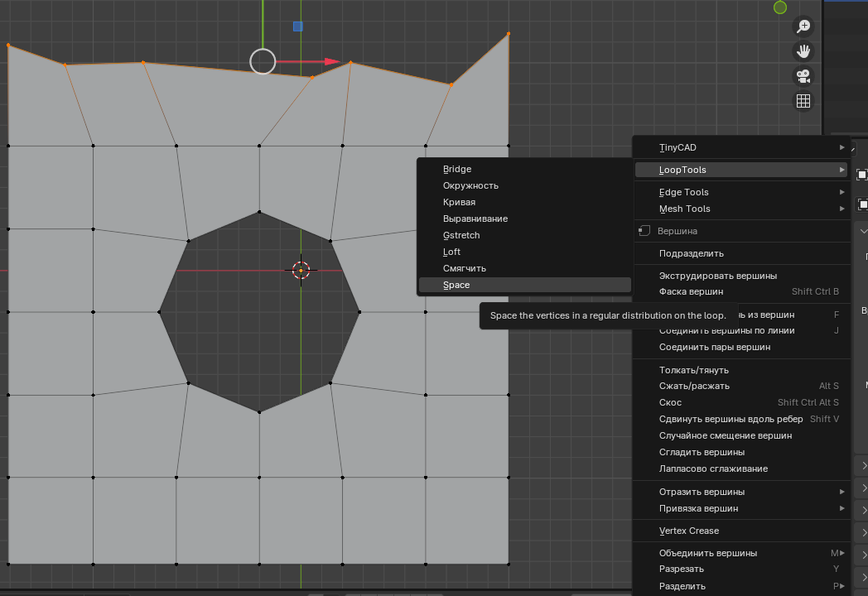Click the blue square move gizmo handle
Viewport: 868px width, 596px height.
coord(297,26)
